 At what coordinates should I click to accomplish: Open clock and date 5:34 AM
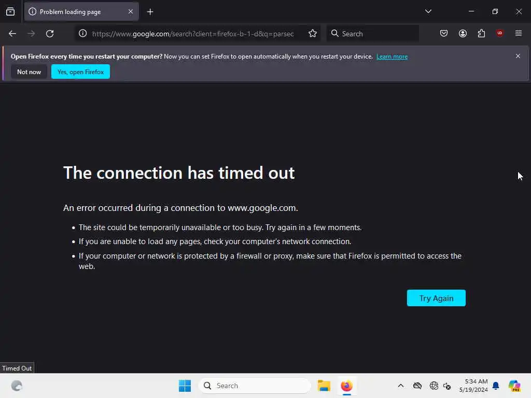click(473, 386)
